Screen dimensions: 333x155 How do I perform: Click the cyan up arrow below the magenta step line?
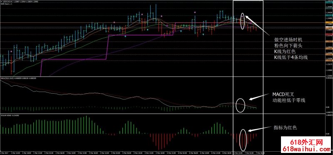125,36
